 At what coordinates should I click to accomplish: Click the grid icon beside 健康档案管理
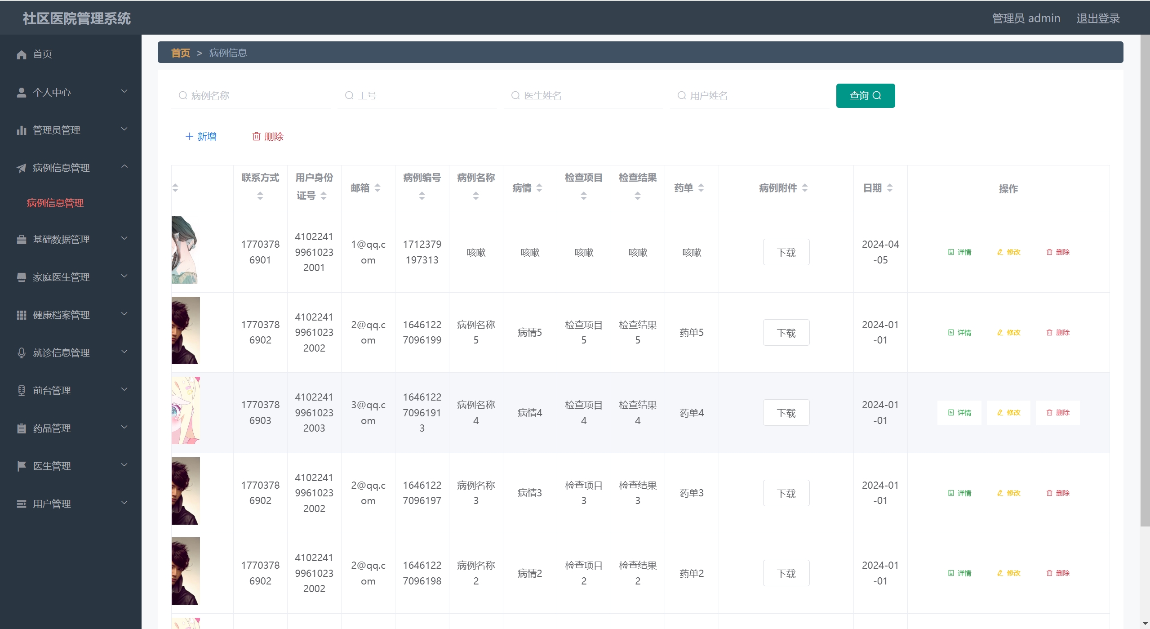point(21,315)
